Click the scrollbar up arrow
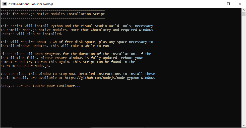 point(243,10)
